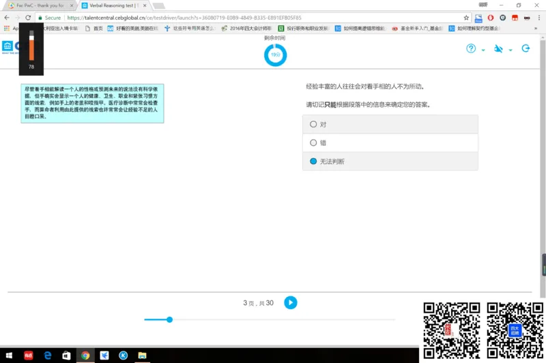
Task: Open the 2016年四大会计师事 bookmark
Action: tap(246, 29)
